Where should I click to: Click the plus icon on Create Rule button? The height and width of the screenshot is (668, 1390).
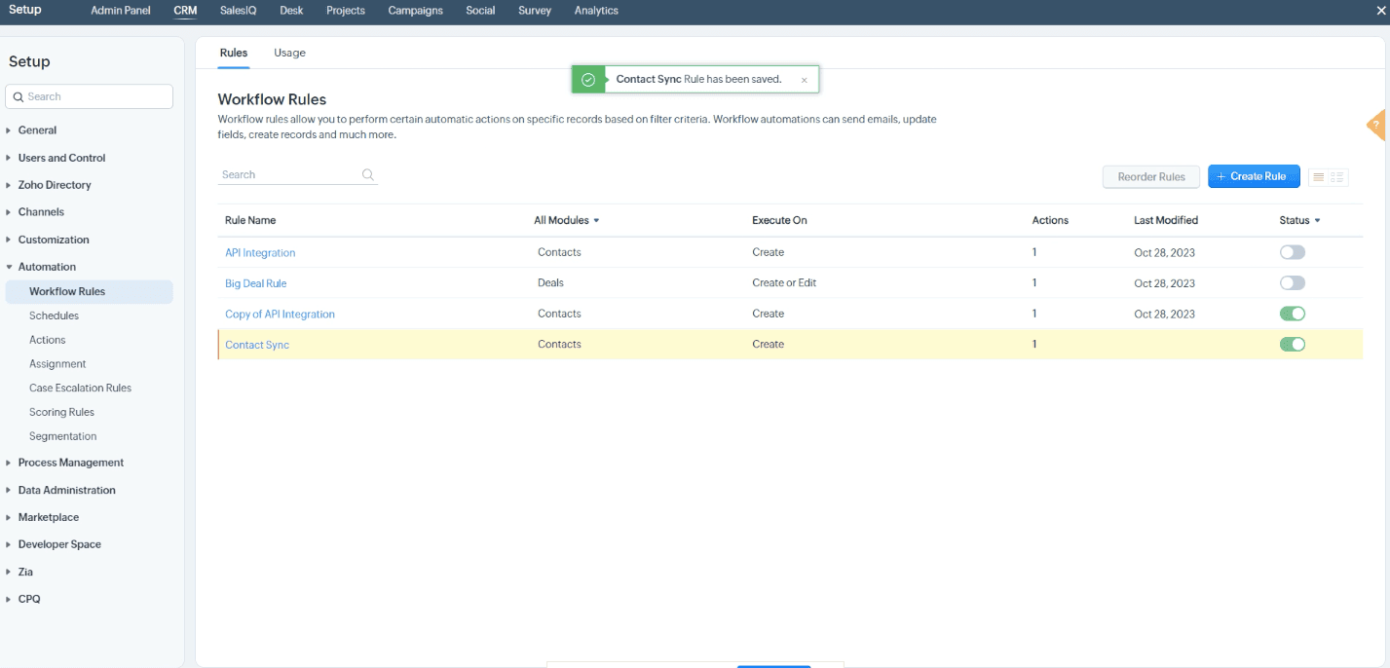1222,176
